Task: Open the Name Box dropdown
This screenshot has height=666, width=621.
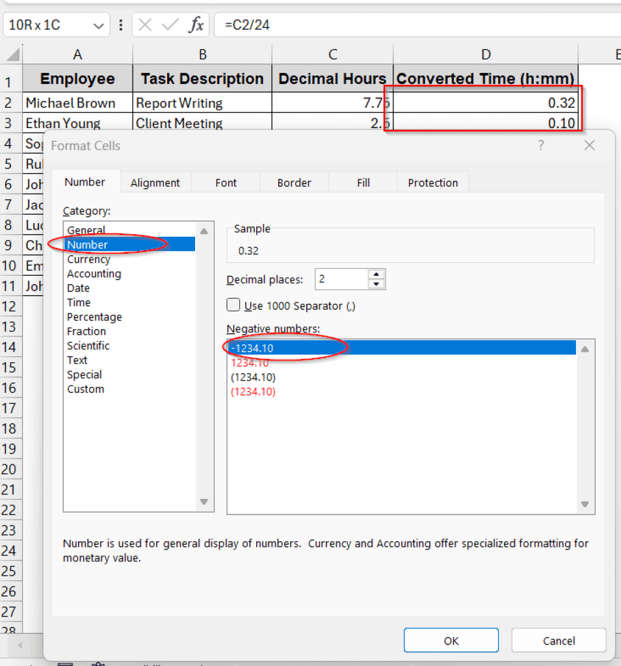Action: (x=98, y=25)
